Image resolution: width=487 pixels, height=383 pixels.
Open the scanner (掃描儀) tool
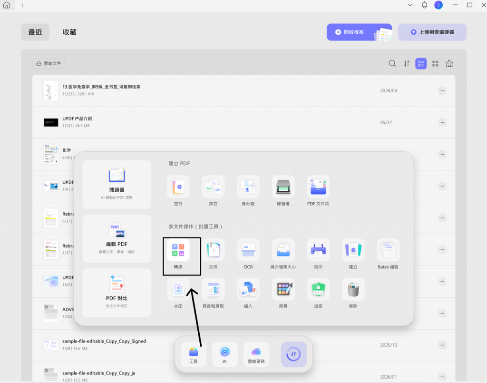click(283, 187)
